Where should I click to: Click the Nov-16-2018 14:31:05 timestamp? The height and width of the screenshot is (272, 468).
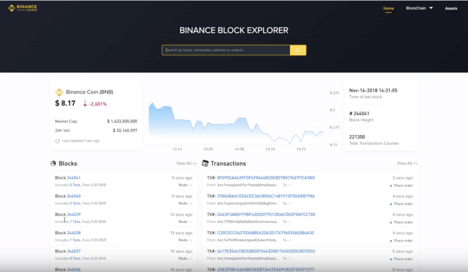coord(373,91)
